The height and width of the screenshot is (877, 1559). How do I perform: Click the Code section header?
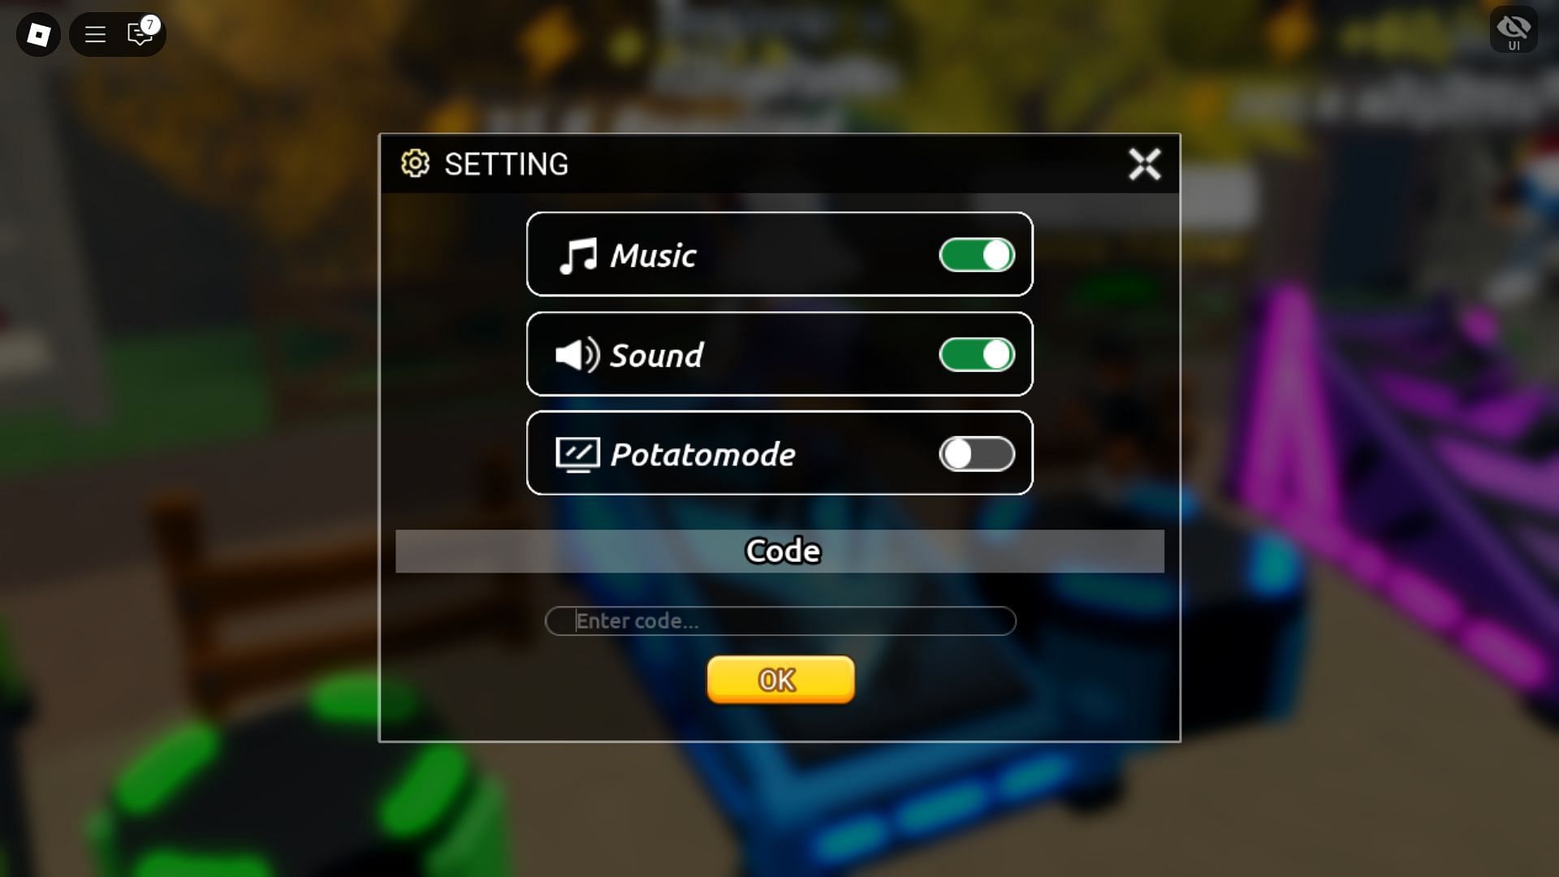coord(779,549)
